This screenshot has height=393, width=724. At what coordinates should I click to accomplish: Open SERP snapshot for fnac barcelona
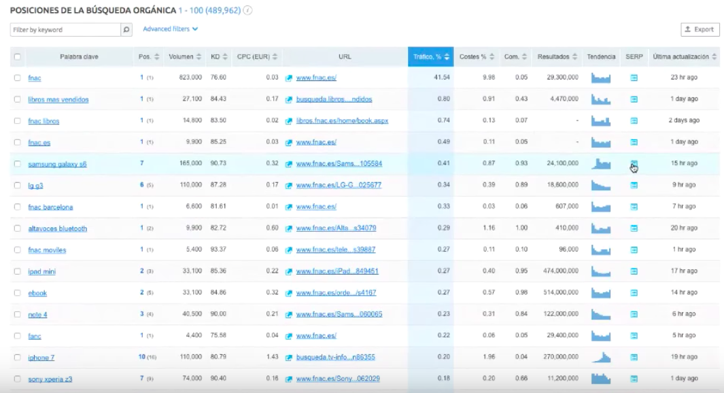[x=634, y=207]
